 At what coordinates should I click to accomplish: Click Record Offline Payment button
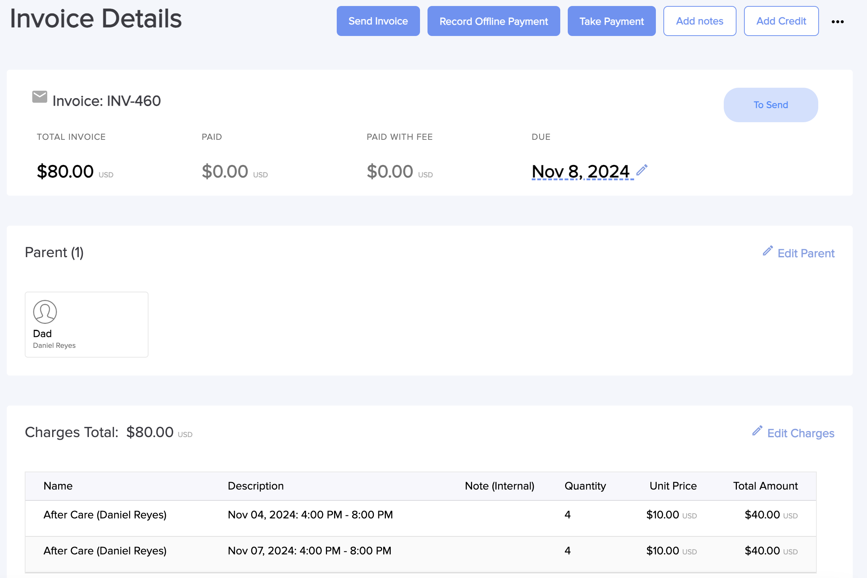click(x=493, y=21)
